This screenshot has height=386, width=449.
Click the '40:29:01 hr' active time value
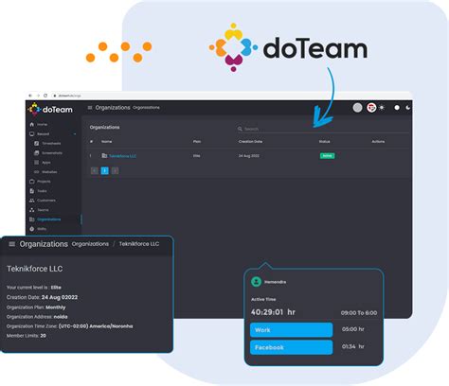[273, 312]
